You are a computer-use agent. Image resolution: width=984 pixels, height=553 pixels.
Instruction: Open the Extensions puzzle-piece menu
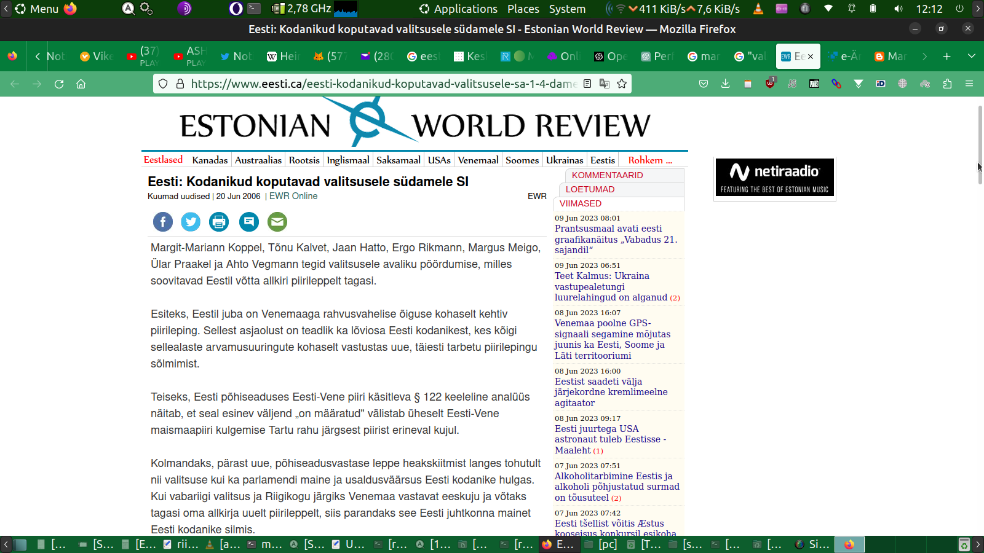click(x=947, y=84)
